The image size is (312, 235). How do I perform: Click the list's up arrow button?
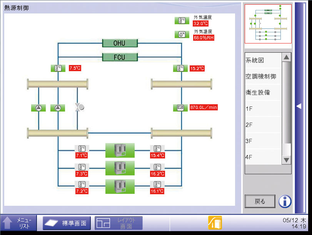click(286, 57)
